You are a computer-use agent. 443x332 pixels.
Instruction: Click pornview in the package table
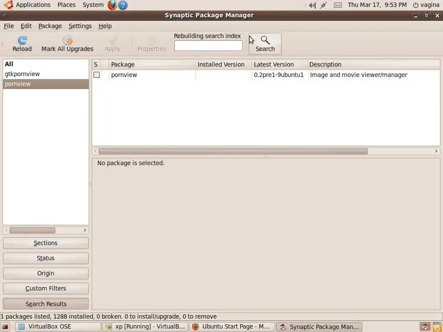coord(124,75)
